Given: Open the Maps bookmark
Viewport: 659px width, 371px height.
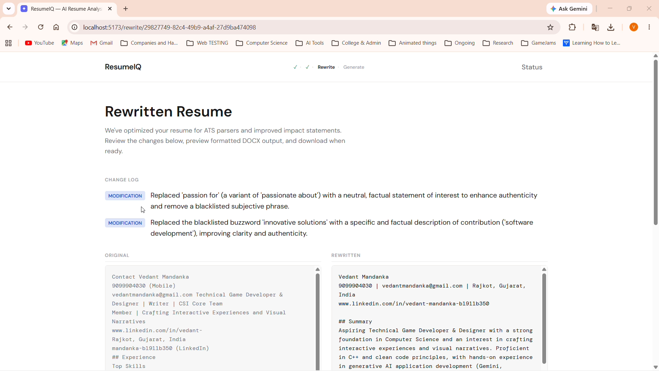Looking at the screenshot, I should pos(72,43).
